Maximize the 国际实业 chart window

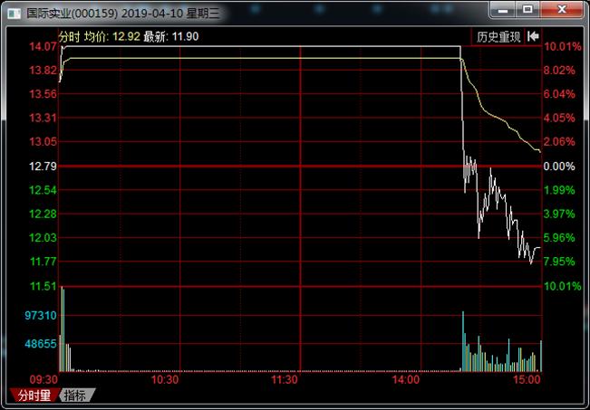[527, 10]
